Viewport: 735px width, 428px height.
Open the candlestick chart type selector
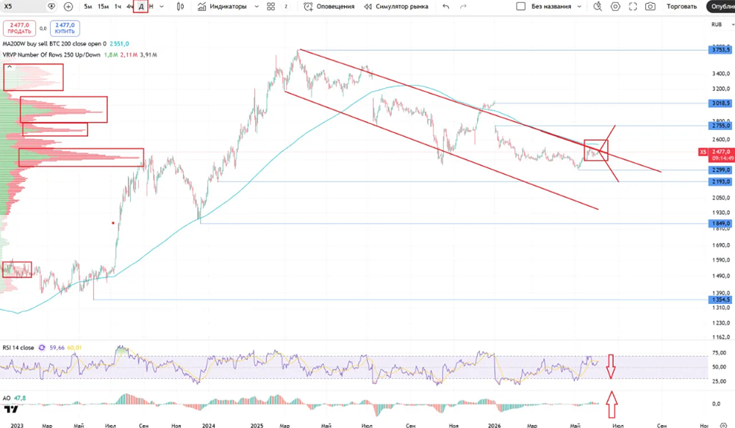181,7
